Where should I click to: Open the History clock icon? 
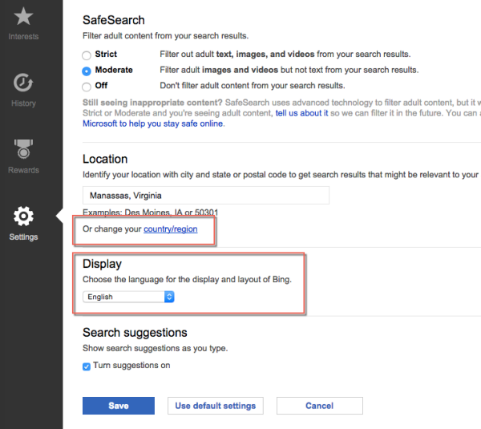(x=24, y=82)
